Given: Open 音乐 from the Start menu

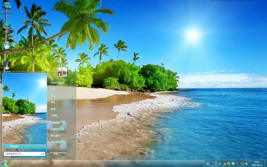Looking at the screenshot, I should (53, 102).
